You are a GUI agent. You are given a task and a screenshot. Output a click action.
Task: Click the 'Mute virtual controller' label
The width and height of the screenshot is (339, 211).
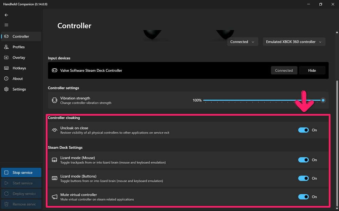pyautogui.click(x=78, y=195)
